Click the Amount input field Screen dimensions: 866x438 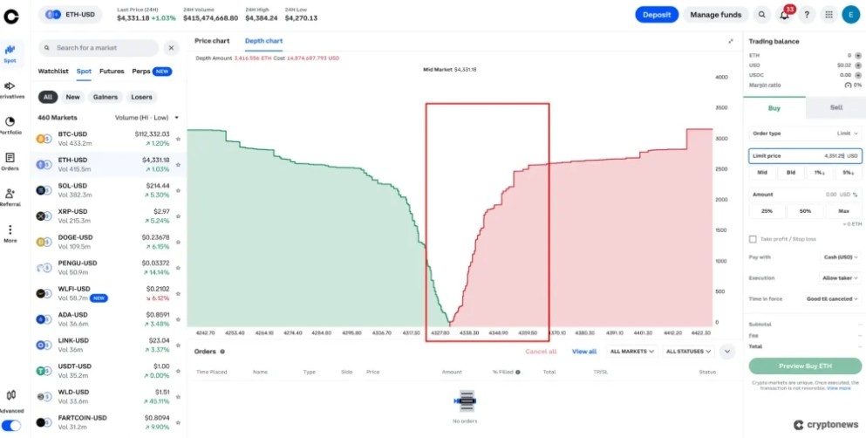pyautogui.click(x=805, y=195)
